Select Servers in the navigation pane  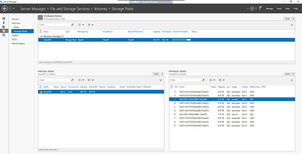(x=15, y=19)
